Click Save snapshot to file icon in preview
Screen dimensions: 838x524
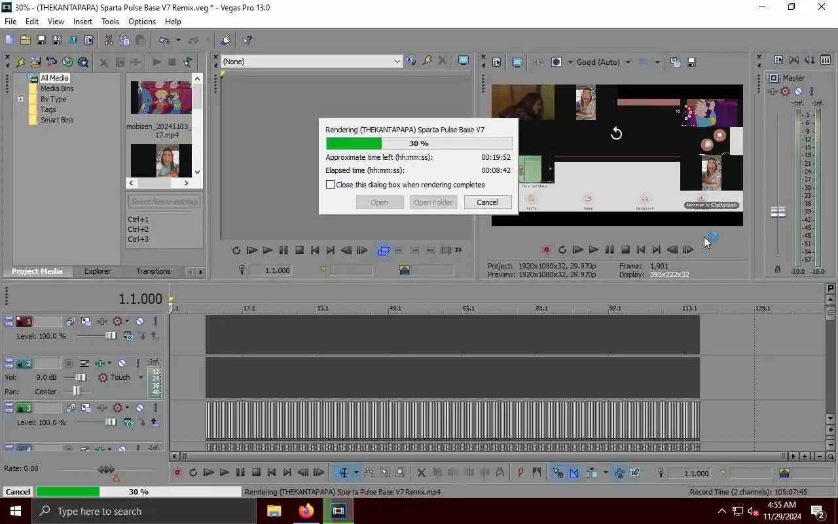(x=691, y=62)
